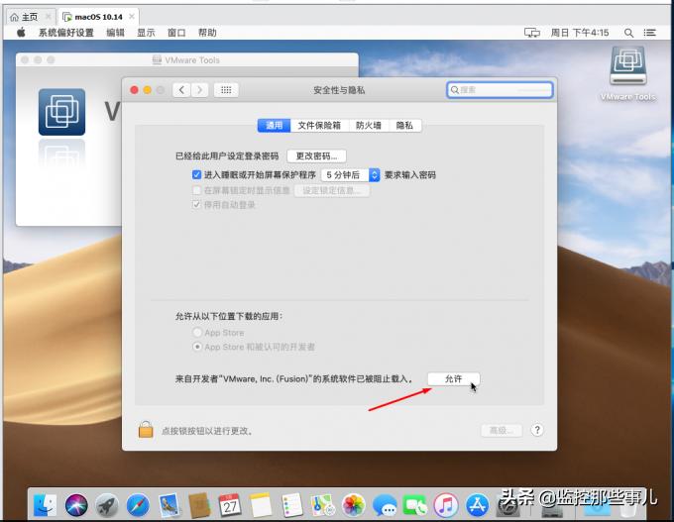Click the display mirroring icon in menu bar
The width and height of the screenshot is (674, 522).
point(531,33)
